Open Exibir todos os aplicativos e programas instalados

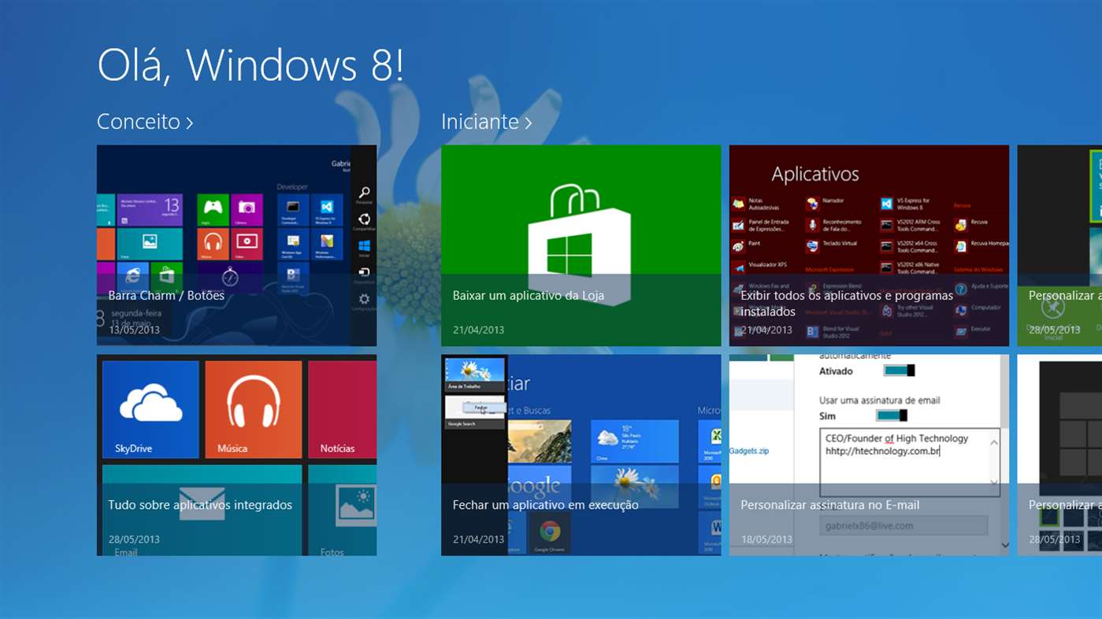click(x=869, y=245)
